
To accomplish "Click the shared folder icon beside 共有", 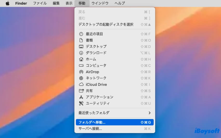I will 81,91.
